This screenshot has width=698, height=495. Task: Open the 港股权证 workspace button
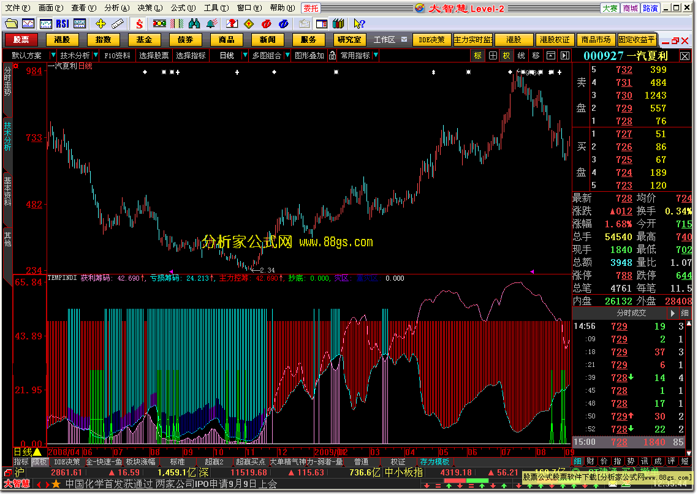(x=554, y=40)
